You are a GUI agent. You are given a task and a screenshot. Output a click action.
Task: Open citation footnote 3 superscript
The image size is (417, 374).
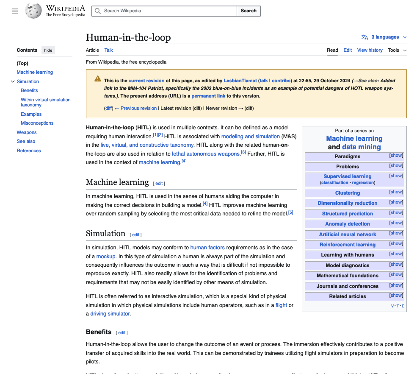coord(243,152)
